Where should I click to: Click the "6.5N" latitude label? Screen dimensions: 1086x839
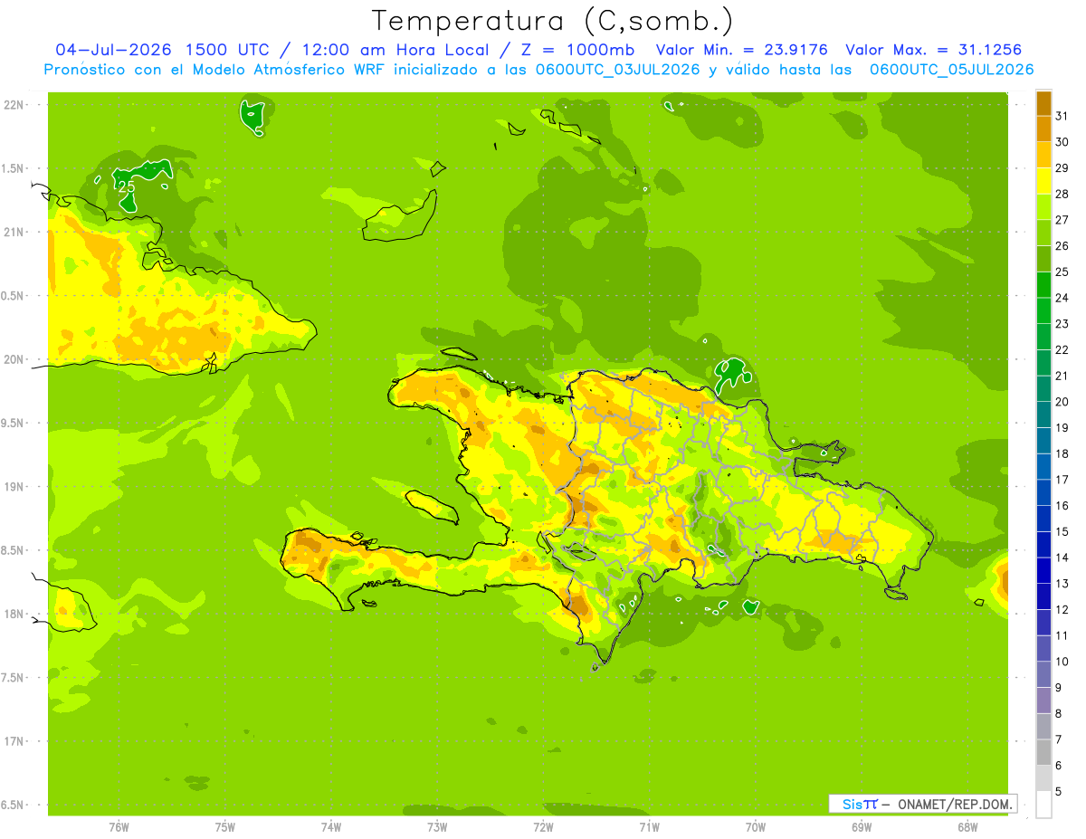[14, 805]
